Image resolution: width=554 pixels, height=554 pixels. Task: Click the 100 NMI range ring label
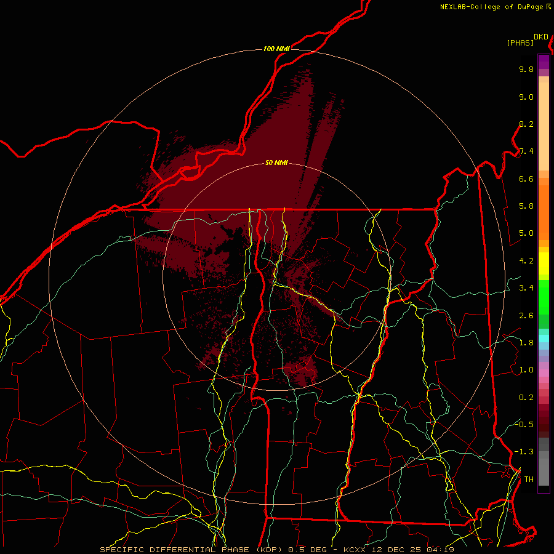coord(276,49)
